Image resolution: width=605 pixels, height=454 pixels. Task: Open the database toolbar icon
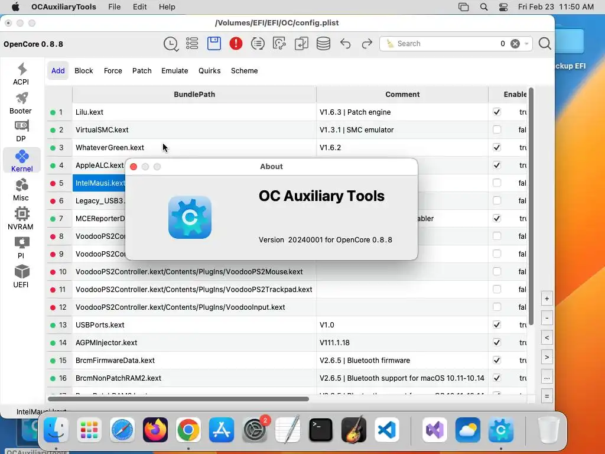(323, 44)
